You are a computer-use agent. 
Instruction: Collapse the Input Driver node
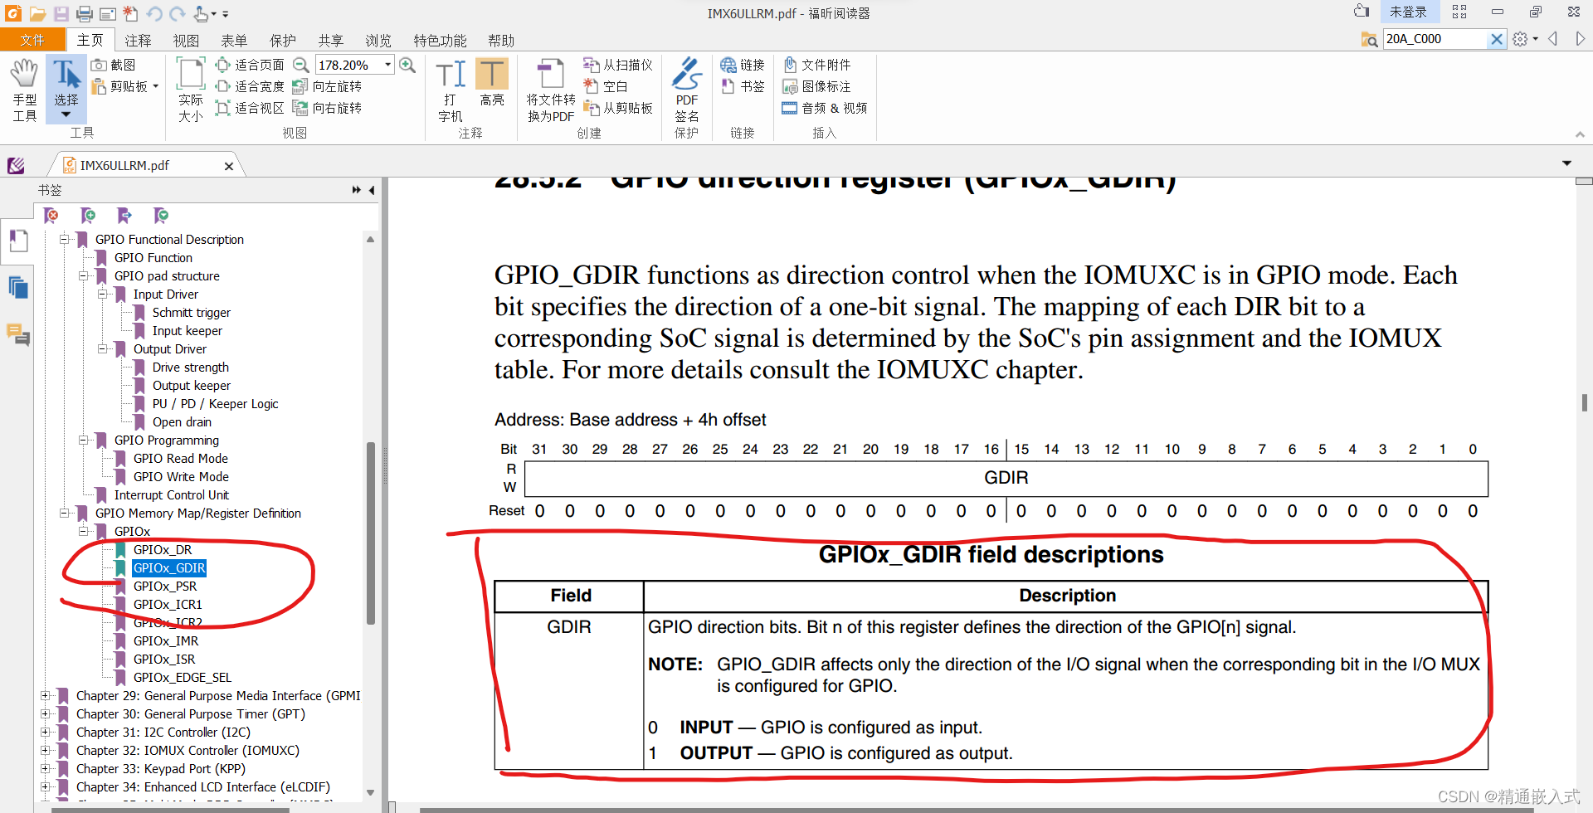(x=102, y=294)
